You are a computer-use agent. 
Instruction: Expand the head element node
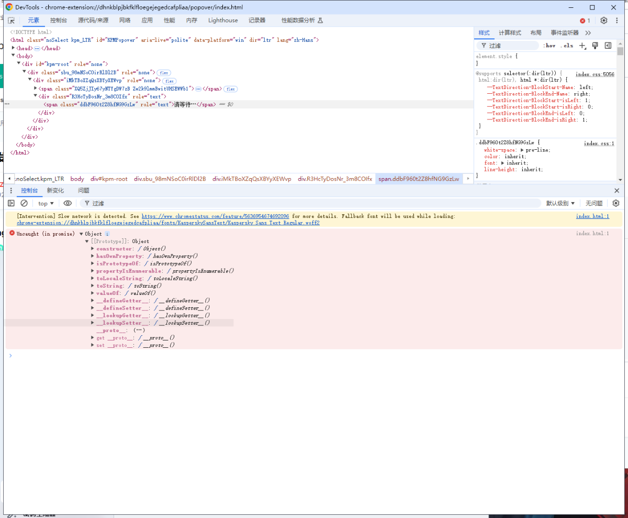(14, 48)
